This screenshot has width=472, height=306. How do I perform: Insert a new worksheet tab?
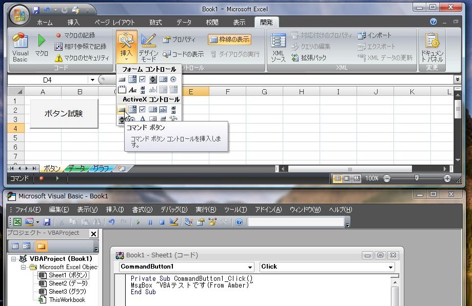click(122, 169)
